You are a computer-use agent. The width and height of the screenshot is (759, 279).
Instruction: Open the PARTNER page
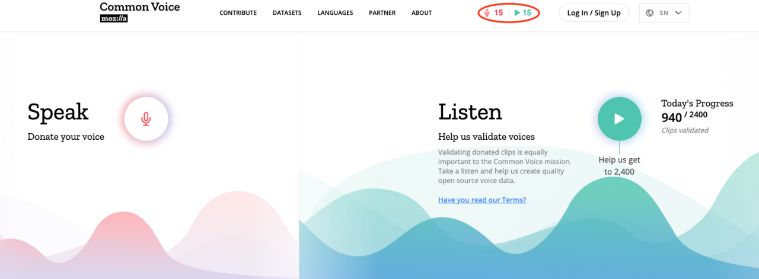click(382, 13)
